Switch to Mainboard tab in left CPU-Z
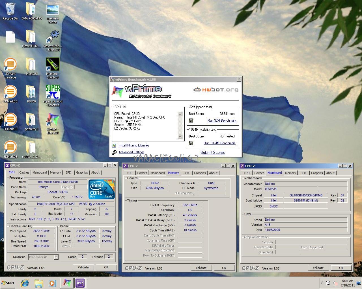The height and width of the screenshot is (289, 362). click(x=40, y=172)
